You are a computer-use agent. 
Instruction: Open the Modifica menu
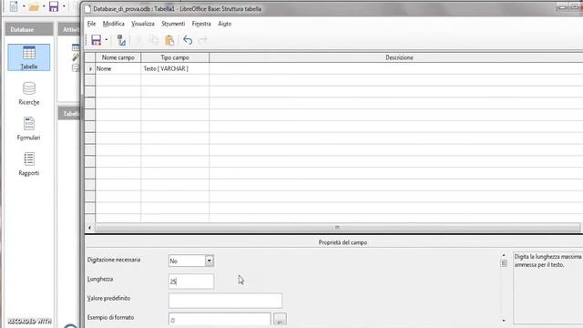(x=113, y=24)
